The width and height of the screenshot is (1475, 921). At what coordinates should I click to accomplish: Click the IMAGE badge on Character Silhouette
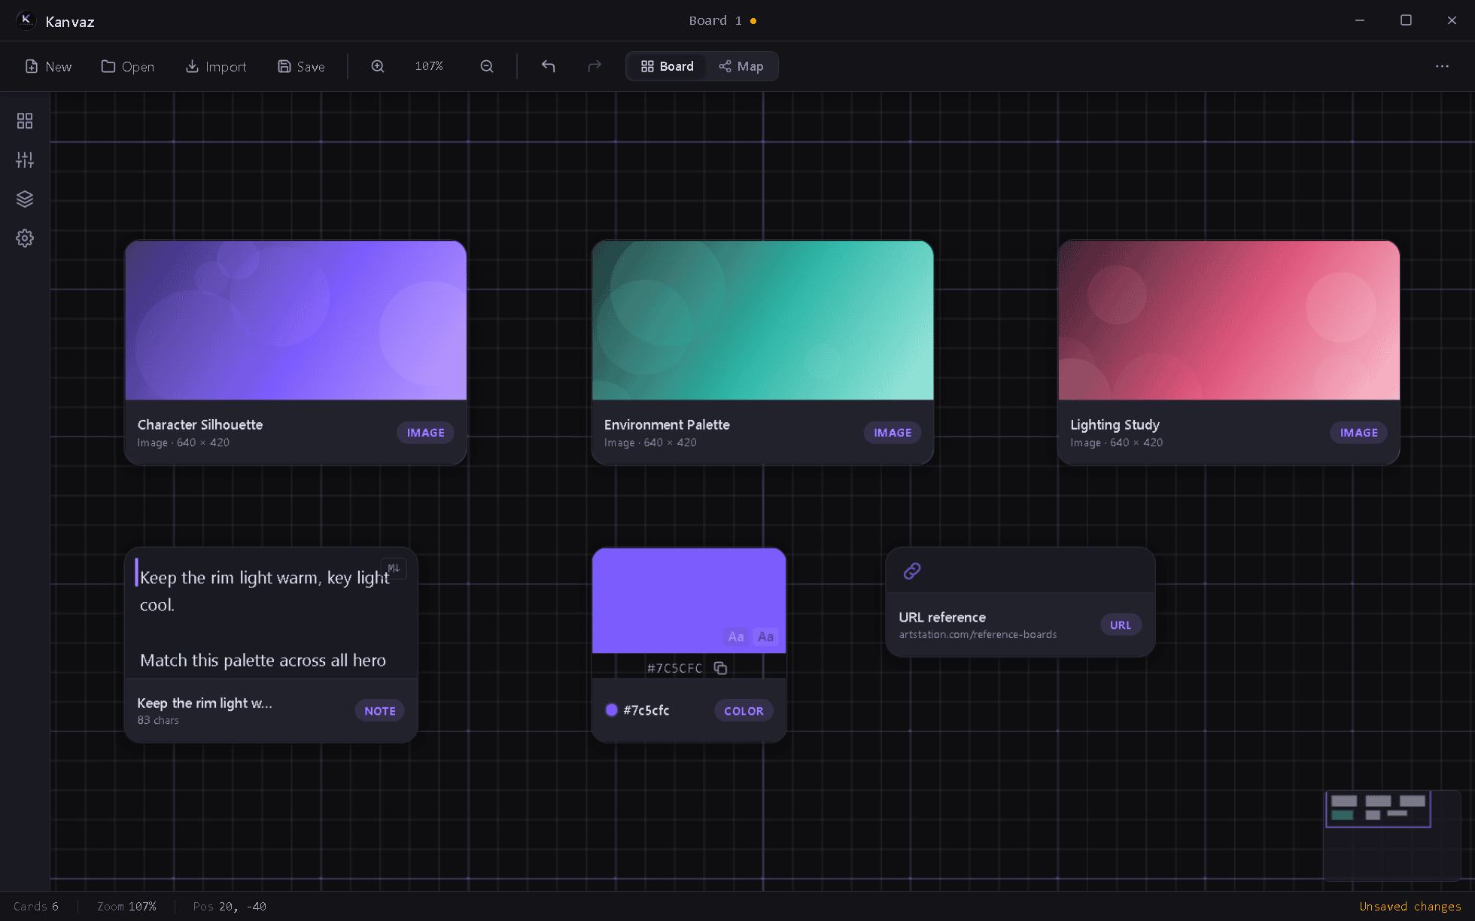point(425,433)
